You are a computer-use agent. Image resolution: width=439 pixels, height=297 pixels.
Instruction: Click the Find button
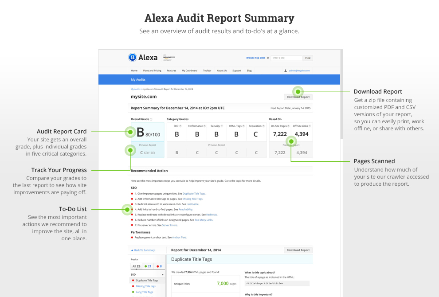[308, 58]
